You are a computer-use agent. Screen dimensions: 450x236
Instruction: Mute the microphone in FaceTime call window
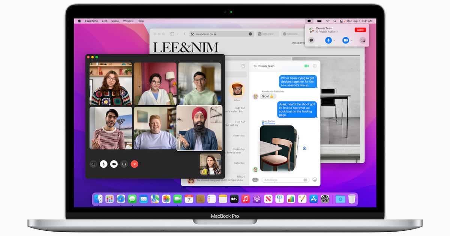(103, 164)
